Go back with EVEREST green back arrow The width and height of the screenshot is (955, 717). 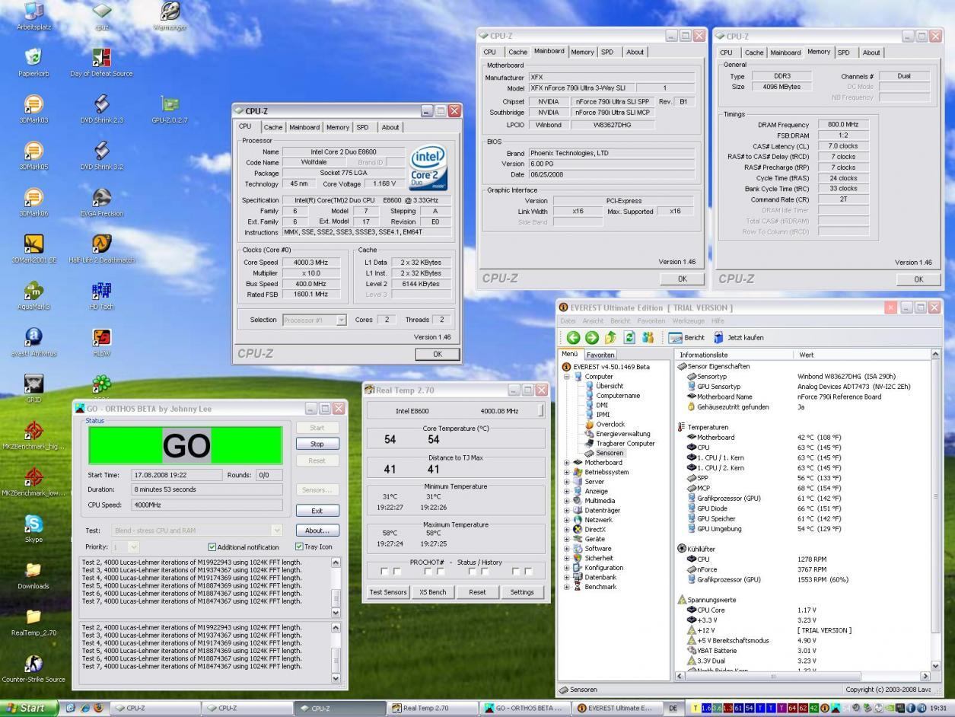[573, 337]
